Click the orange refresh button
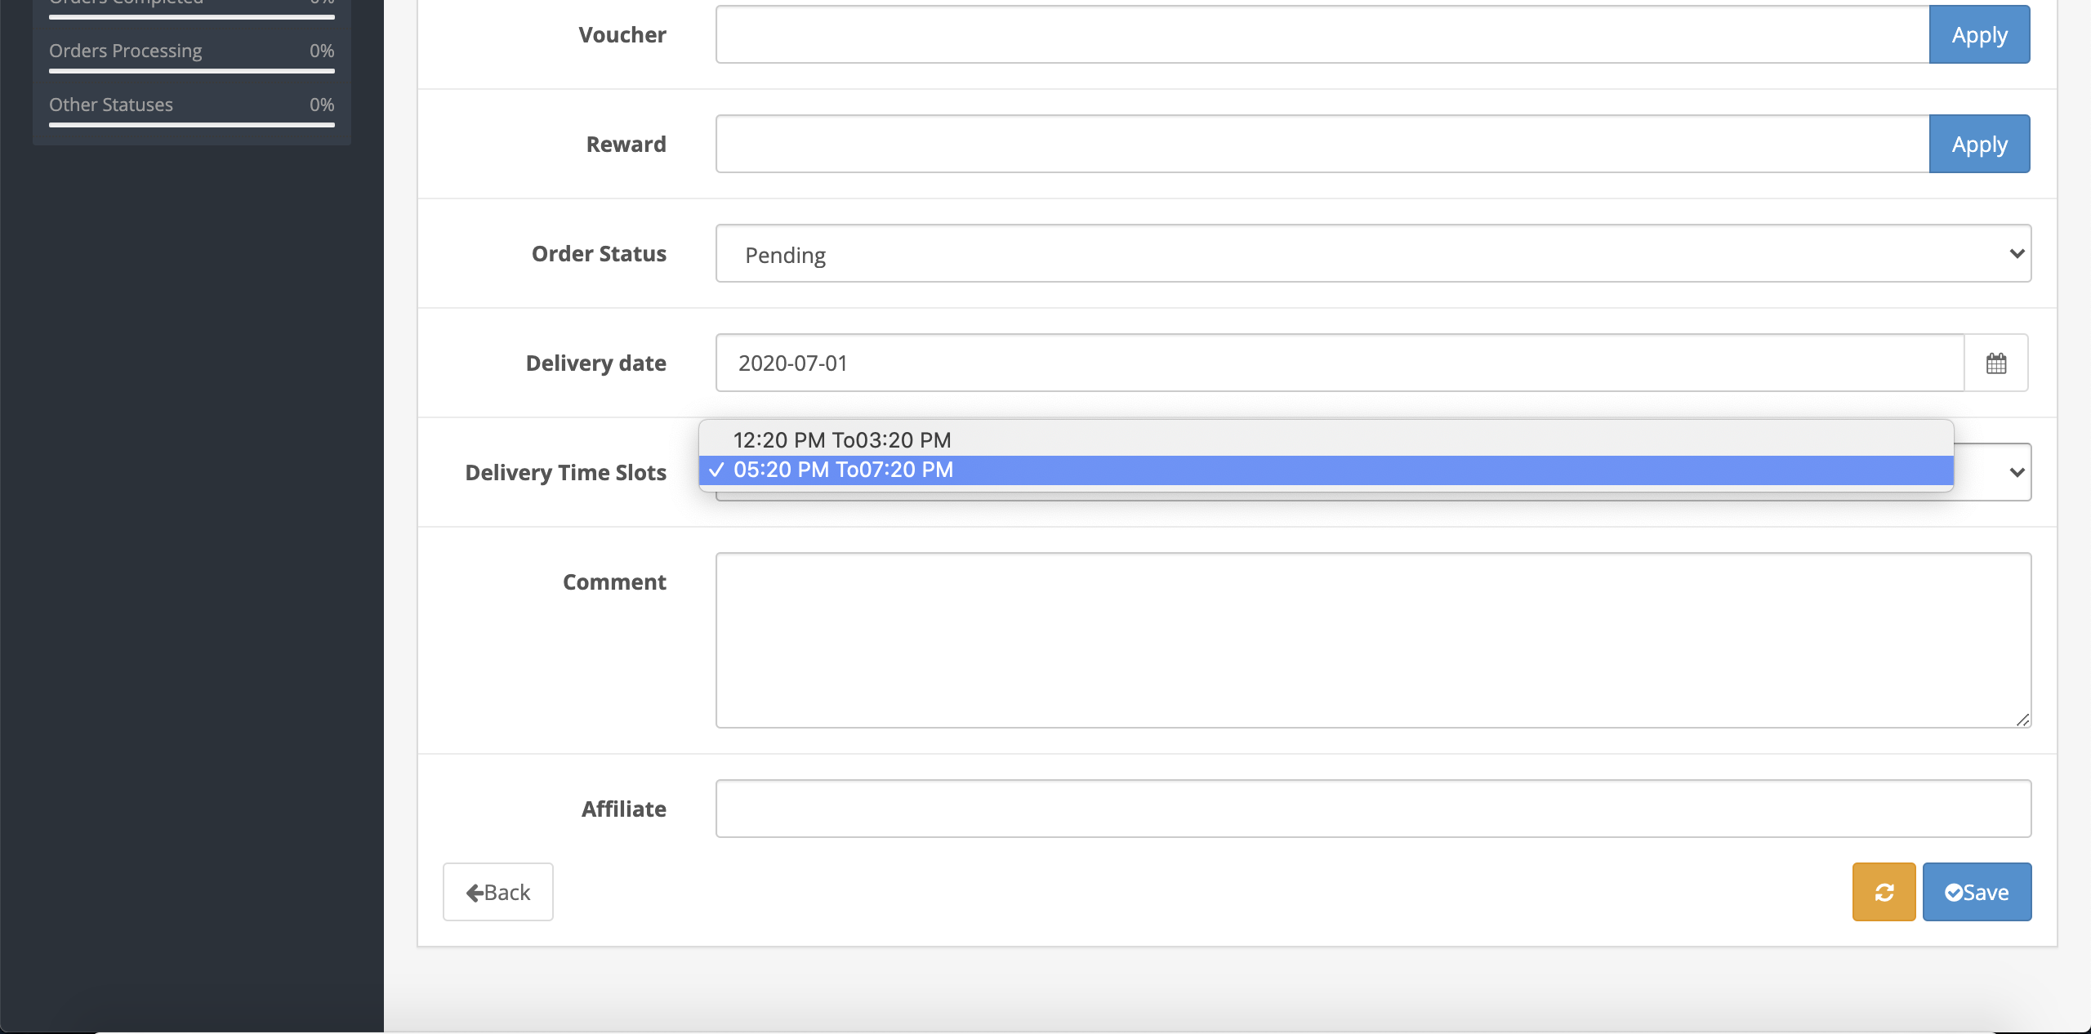This screenshot has height=1034, width=2091. tap(1884, 892)
